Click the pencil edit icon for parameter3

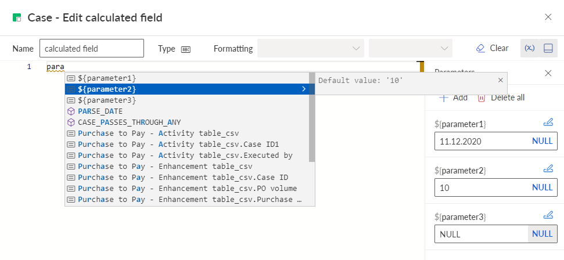coord(548,215)
